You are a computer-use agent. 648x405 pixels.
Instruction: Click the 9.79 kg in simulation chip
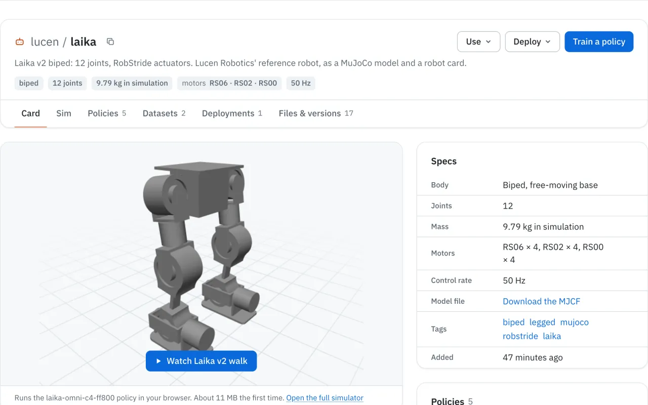(132, 83)
